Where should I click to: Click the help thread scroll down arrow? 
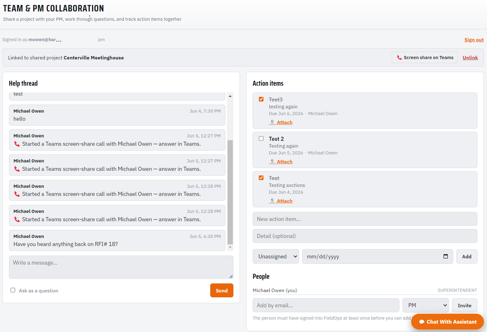point(230,248)
